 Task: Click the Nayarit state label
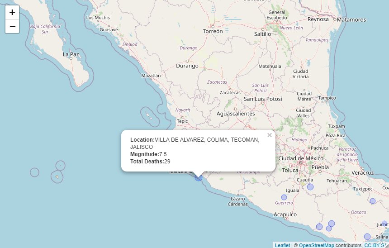[183, 110]
